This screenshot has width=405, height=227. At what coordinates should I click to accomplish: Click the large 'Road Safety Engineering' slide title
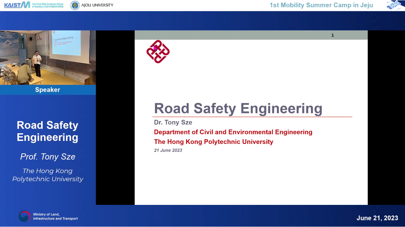coord(238,109)
